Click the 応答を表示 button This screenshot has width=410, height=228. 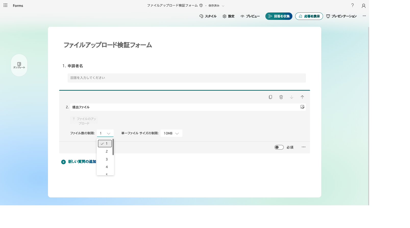tap(309, 16)
